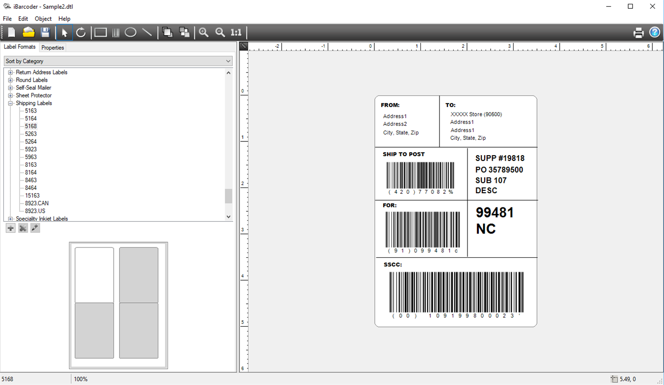Add a new label format
664x385 pixels.
[10, 228]
